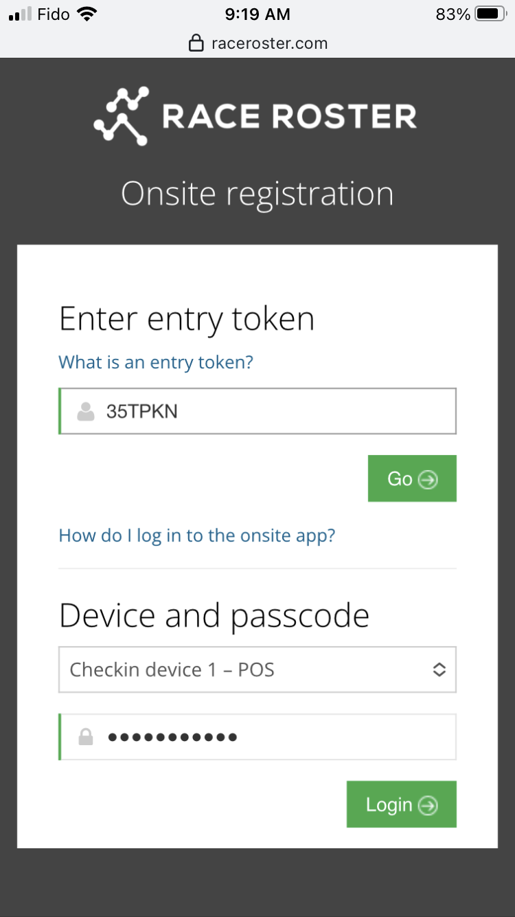Click the battery indicator showing 83%
The width and height of the screenshot is (515, 917).
pyautogui.click(x=474, y=13)
